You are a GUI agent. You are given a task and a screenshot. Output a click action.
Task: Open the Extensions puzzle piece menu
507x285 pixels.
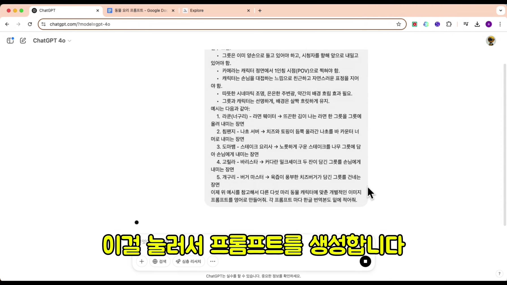pyautogui.click(x=449, y=24)
